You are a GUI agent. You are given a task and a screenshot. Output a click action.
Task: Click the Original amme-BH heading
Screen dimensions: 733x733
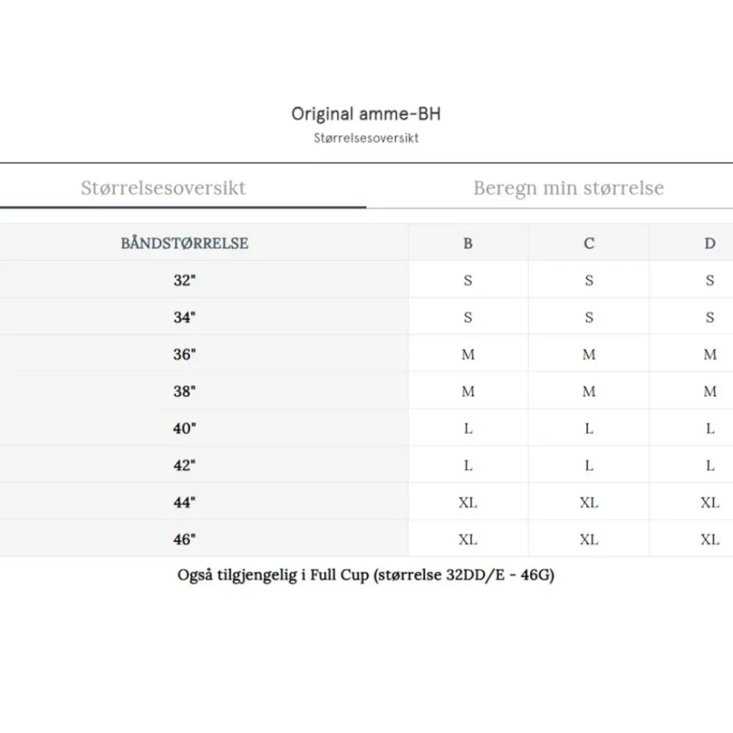click(x=366, y=114)
